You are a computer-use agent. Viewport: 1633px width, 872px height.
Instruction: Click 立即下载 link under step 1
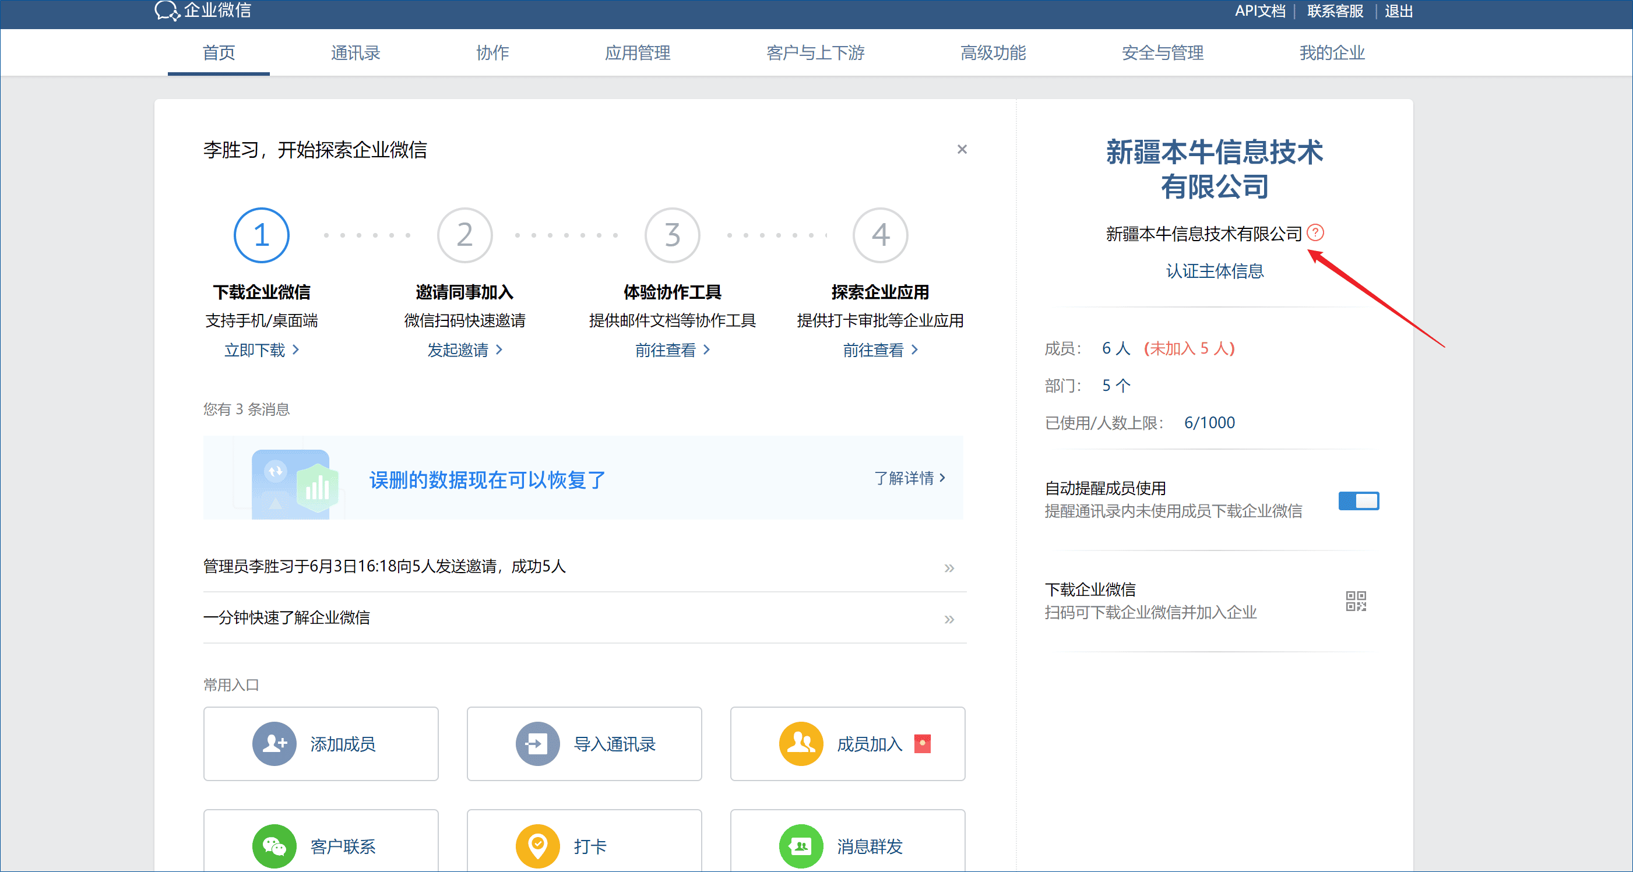261,350
